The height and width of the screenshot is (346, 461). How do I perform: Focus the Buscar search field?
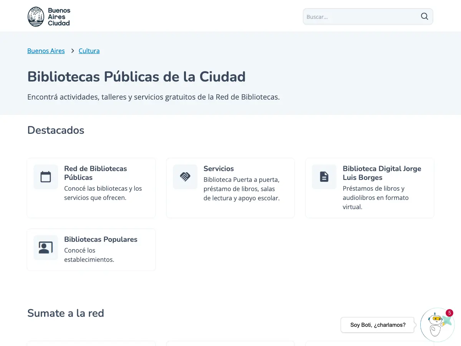(x=368, y=17)
